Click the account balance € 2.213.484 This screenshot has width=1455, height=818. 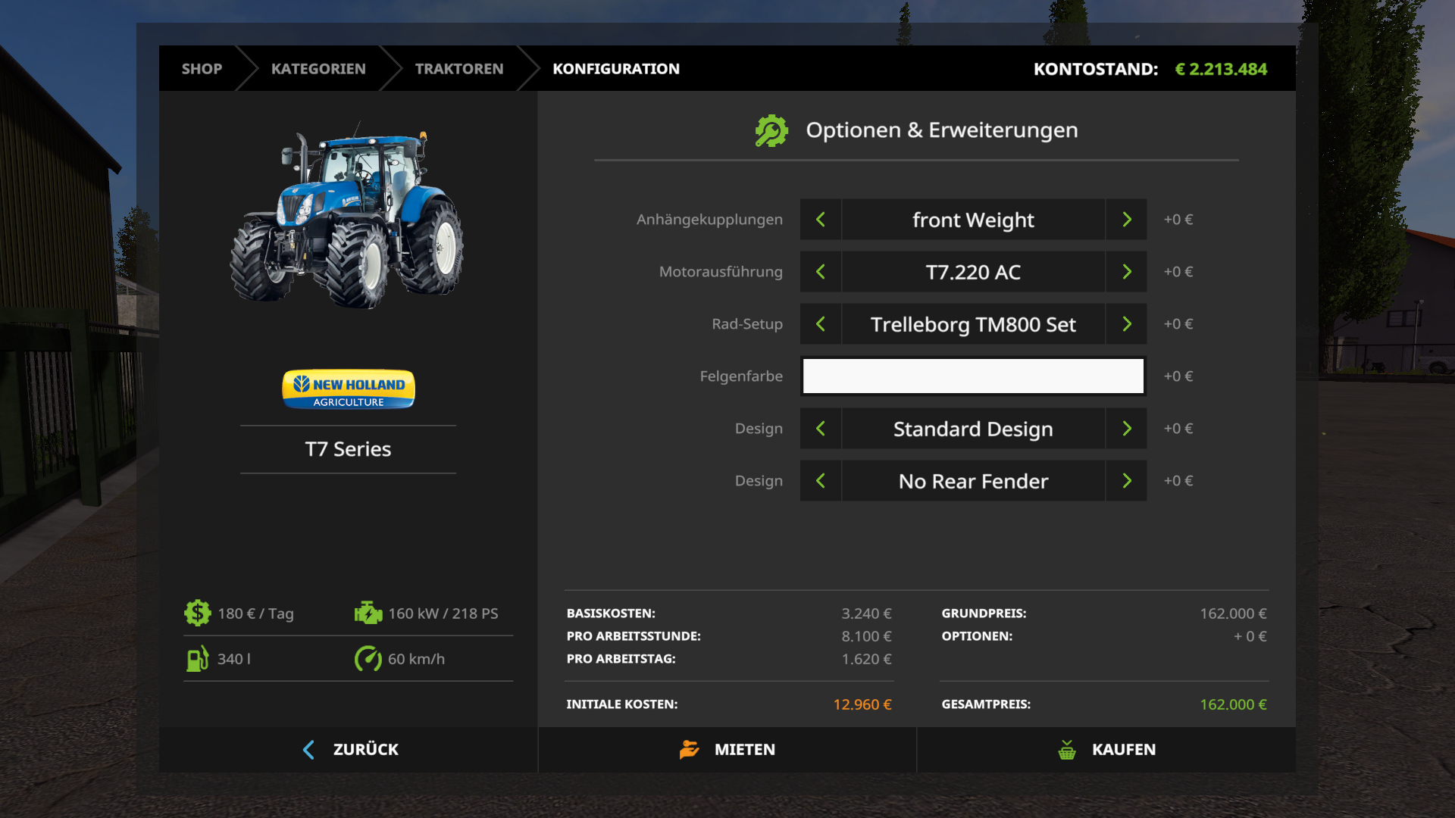pos(1221,69)
